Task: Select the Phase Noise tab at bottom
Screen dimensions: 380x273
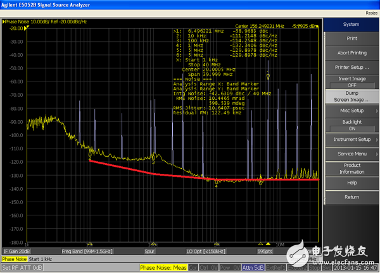Action: 16,259
